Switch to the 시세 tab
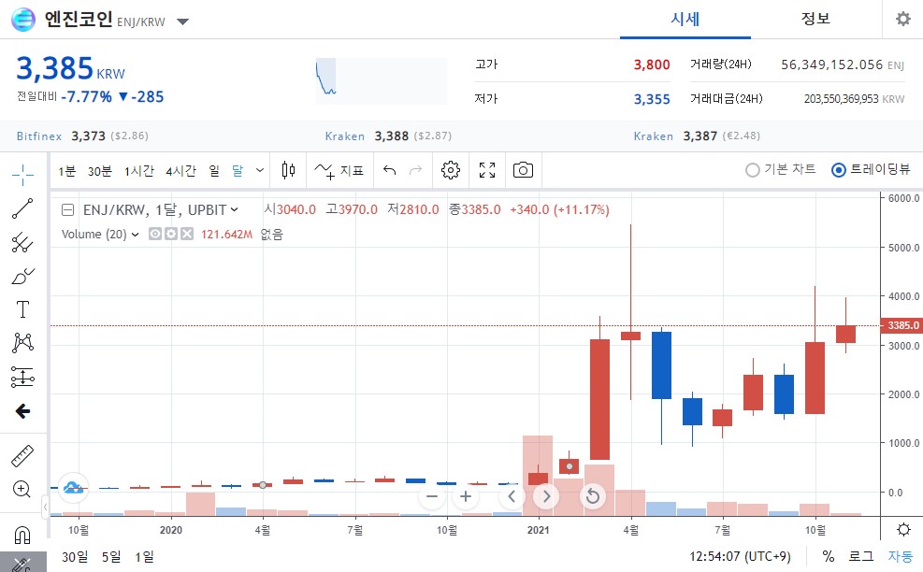 [685, 20]
